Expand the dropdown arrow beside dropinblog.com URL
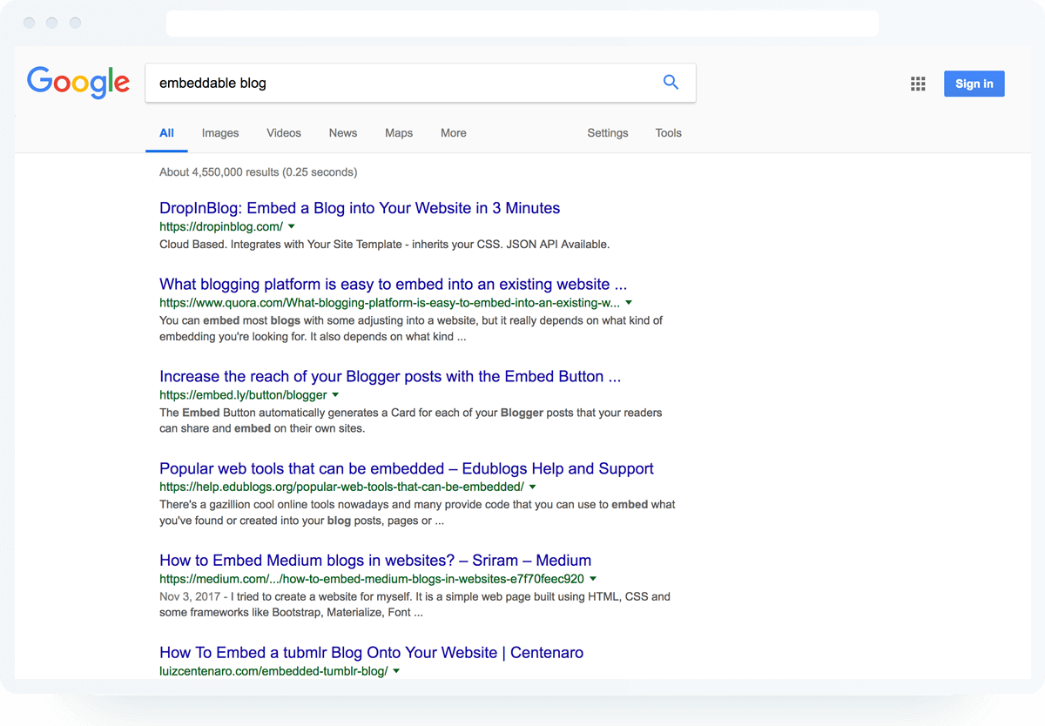The height and width of the screenshot is (726, 1045). (292, 226)
